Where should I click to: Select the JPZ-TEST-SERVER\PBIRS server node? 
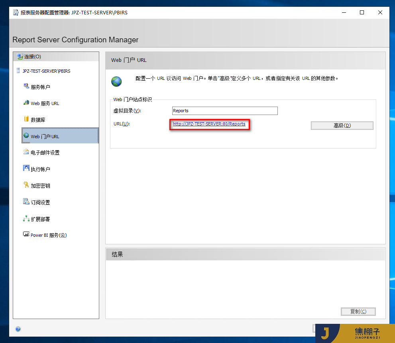click(x=46, y=71)
